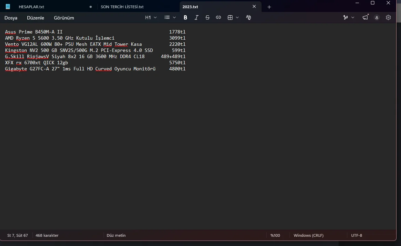Close the 2023.txt tab
This screenshot has width=401, height=246.
coord(254,6)
